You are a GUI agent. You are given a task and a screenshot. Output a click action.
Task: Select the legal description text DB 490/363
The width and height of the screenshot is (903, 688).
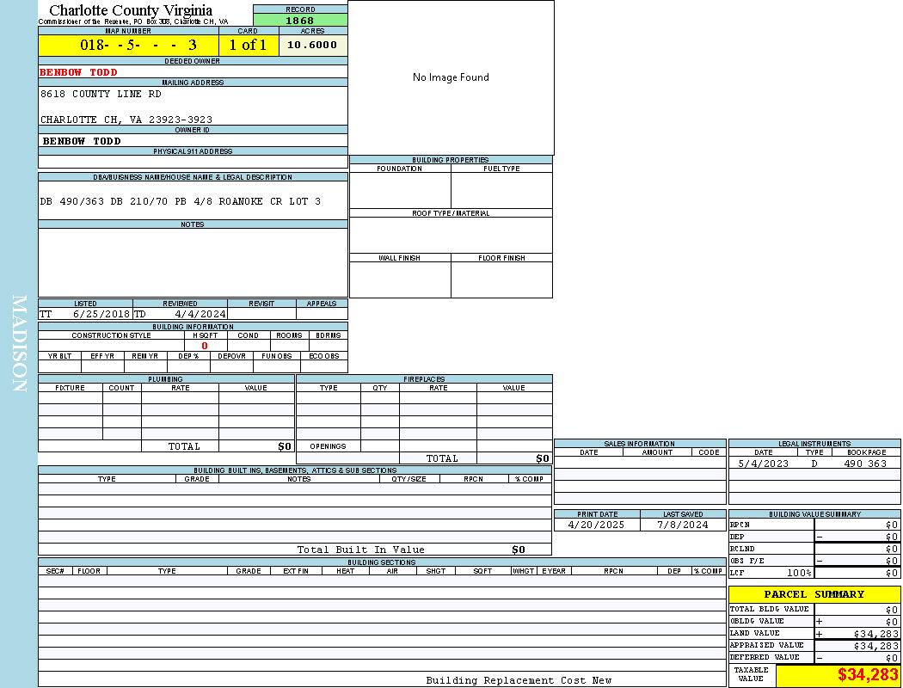pos(180,201)
